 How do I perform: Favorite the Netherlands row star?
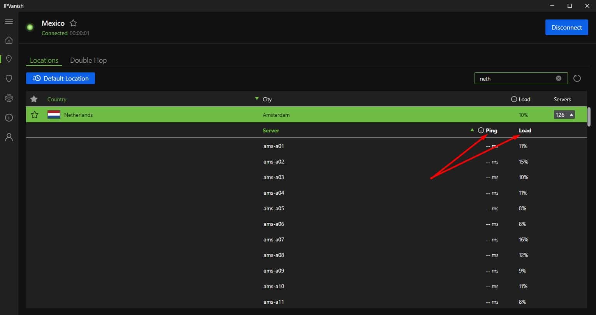(35, 114)
